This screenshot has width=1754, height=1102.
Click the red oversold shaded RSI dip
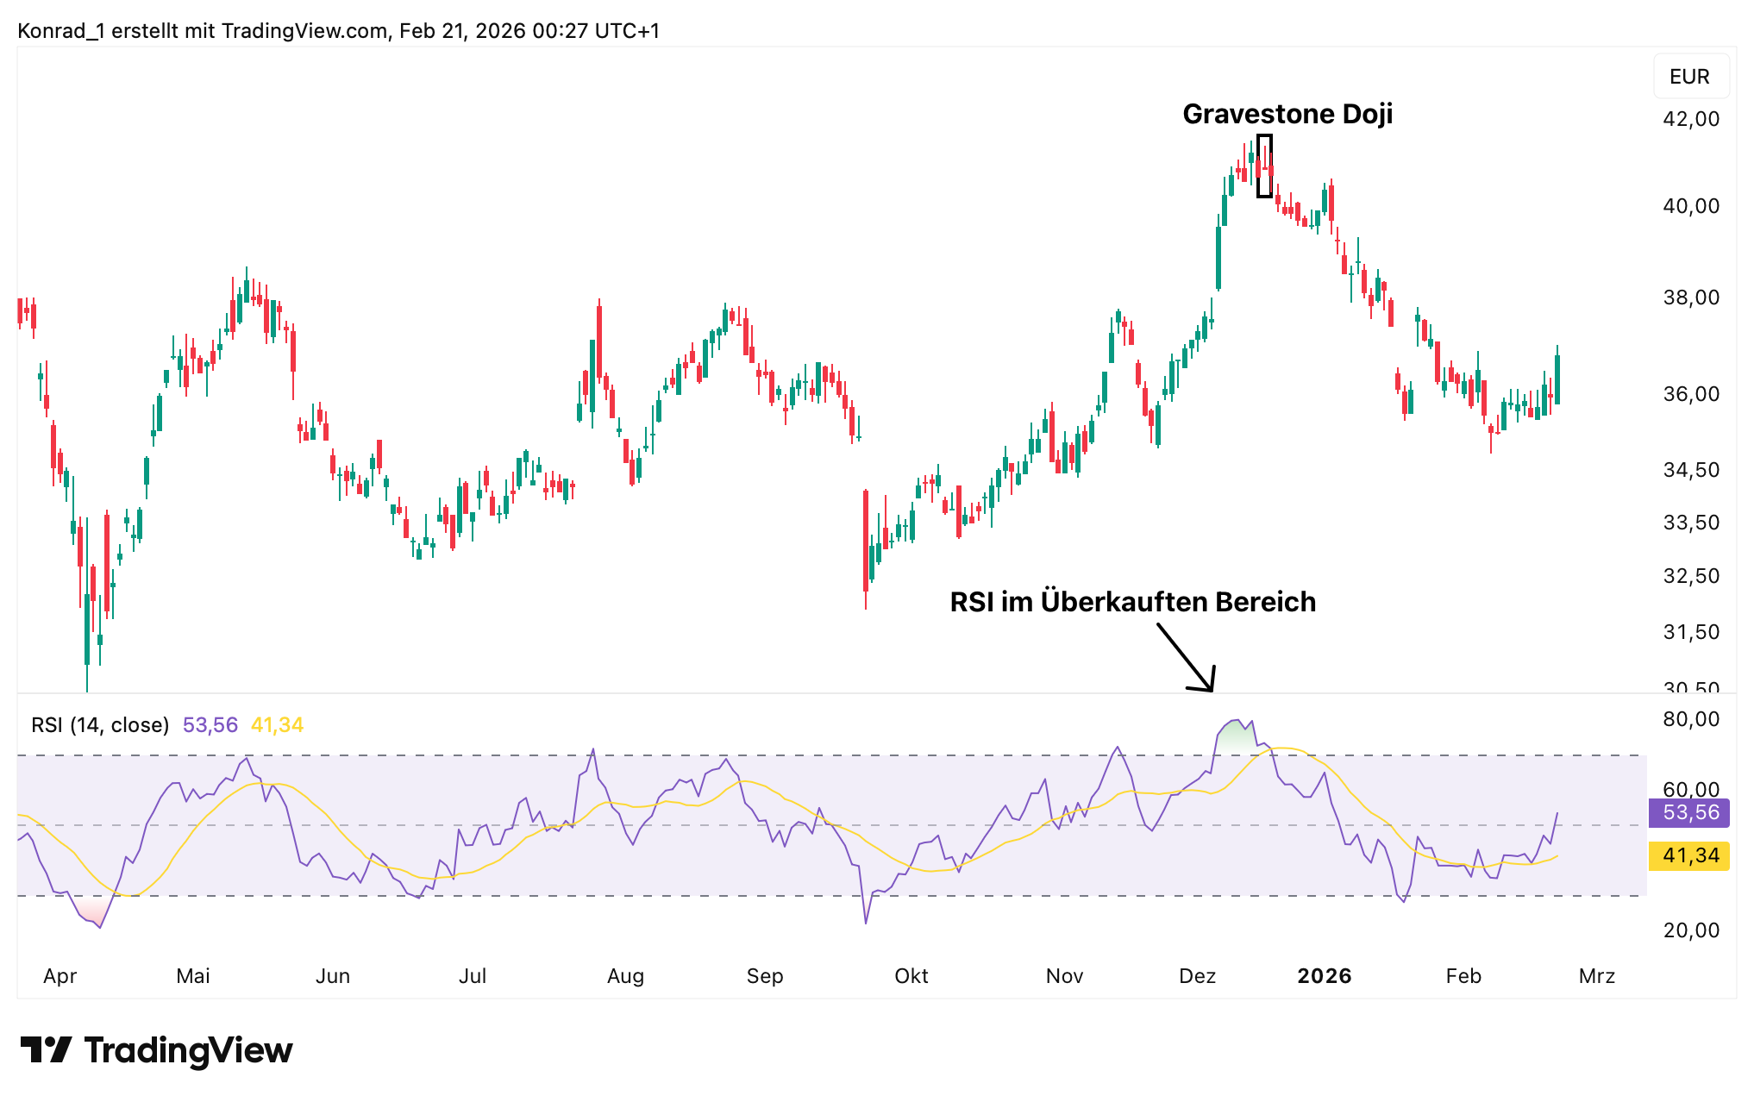tap(91, 909)
